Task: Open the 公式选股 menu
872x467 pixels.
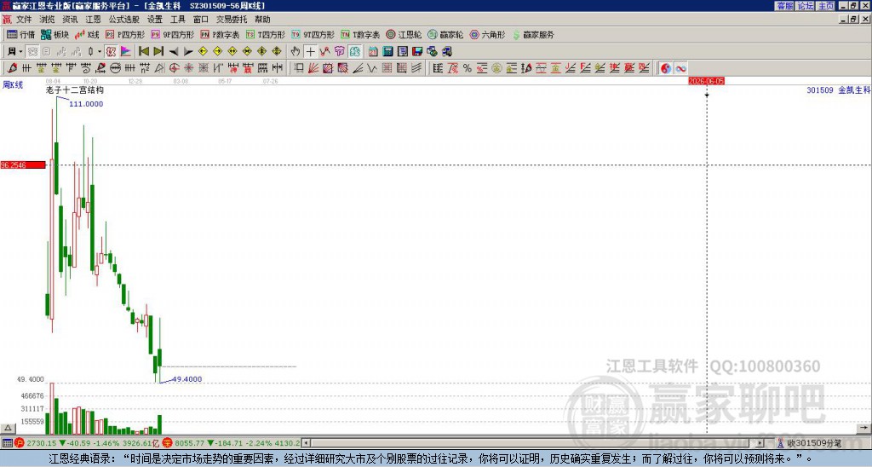Action: coord(124,20)
